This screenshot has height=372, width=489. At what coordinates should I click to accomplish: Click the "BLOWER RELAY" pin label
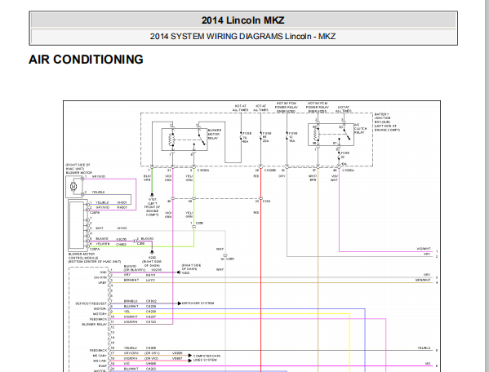[94, 325]
